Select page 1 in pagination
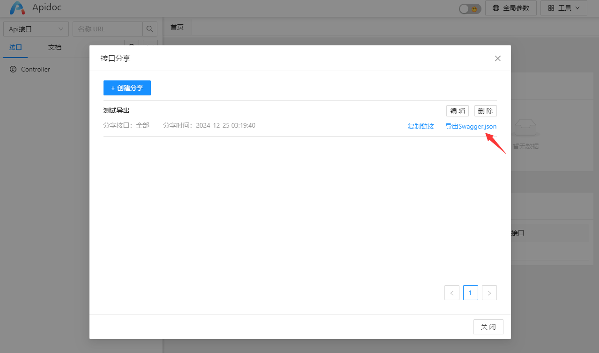 (x=470, y=293)
